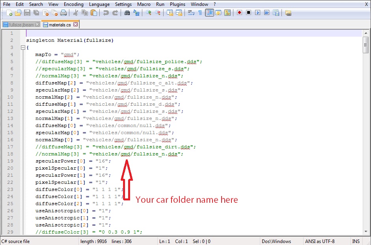Click the Open file folder icon
The width and height of the screenshot is (371, 245).
coord(18,13)
